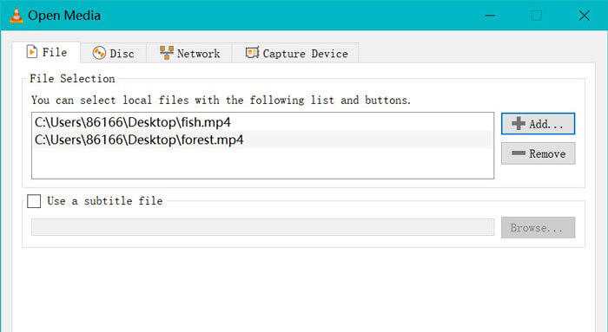The width and height of the screenshot is (608, 332).
Task: Click the Network tab network icon
Action: coord(167,53)
